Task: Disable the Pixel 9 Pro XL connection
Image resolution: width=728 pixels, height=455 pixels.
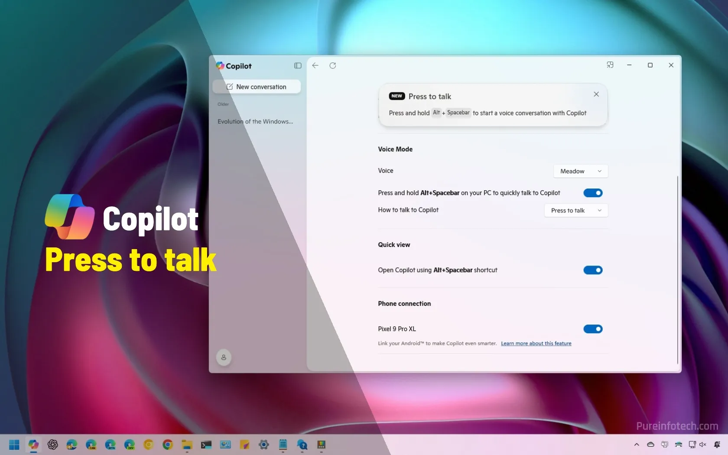Action: [593, 329]
